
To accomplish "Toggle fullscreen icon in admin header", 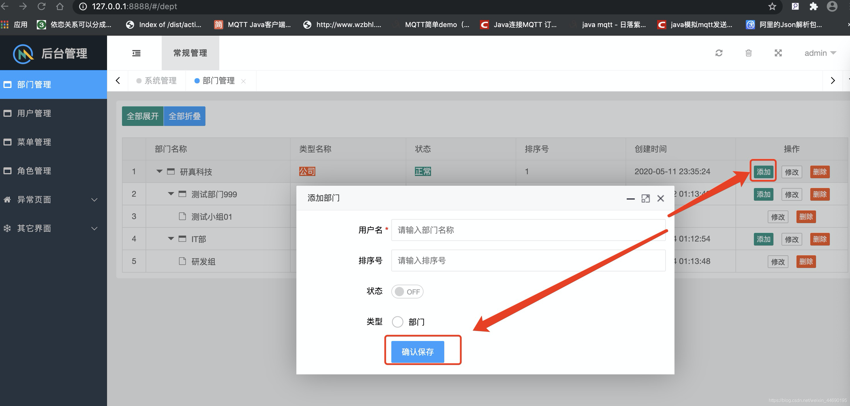I will [x=778, y=53].
